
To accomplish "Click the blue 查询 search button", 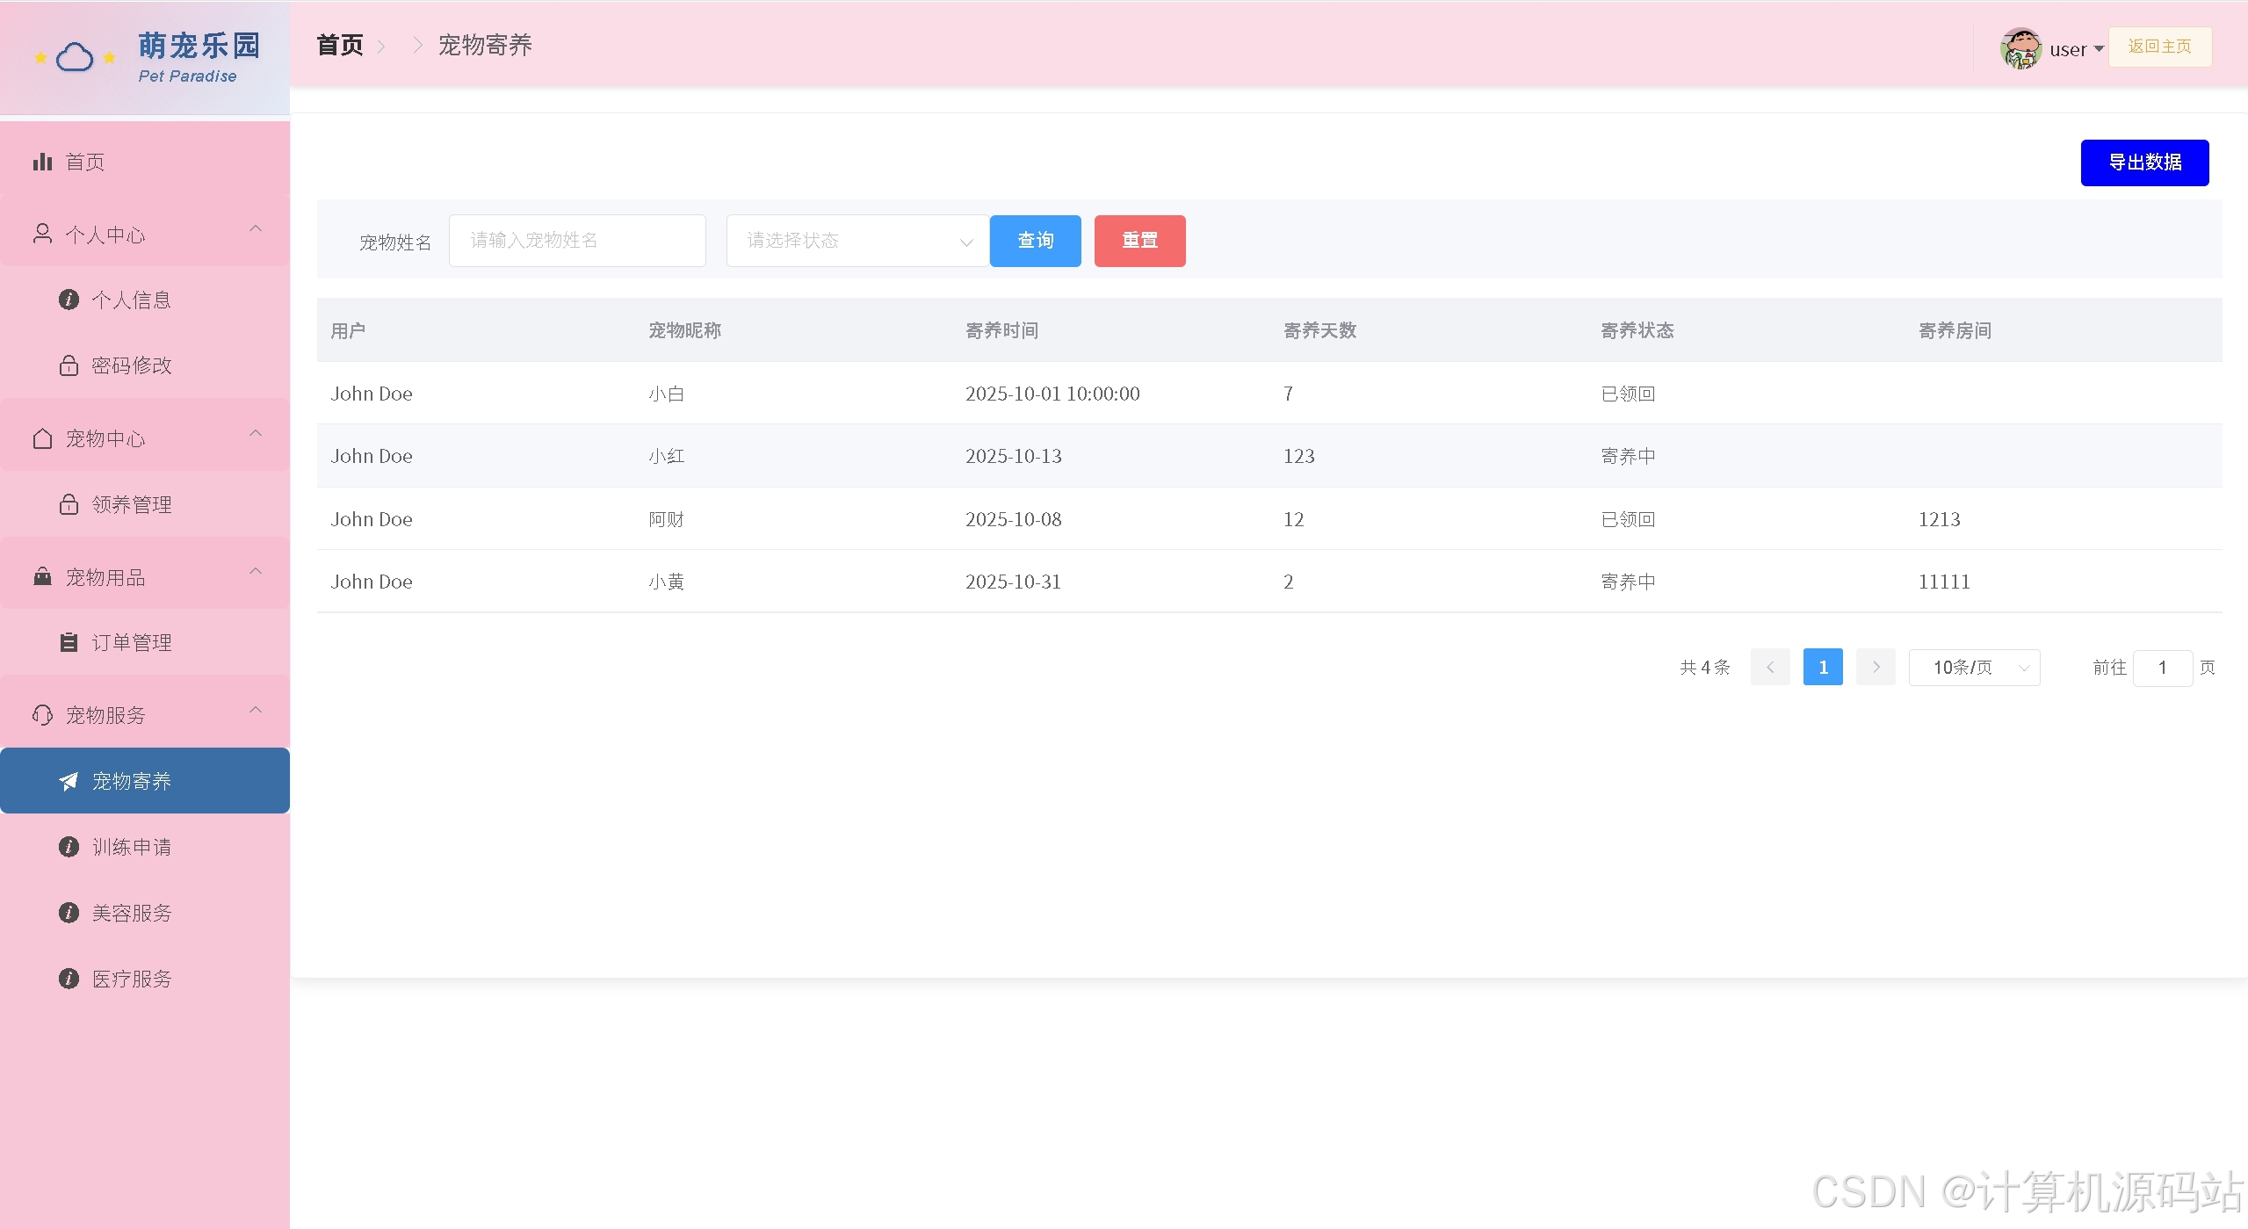I will pyautogui.click(x=1035, y=241).
